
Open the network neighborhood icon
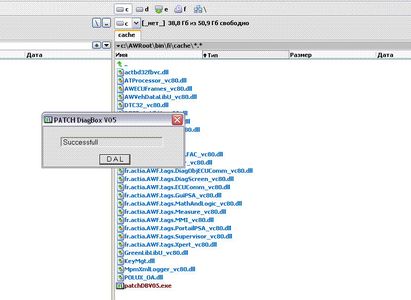click(x=200, y=9)
